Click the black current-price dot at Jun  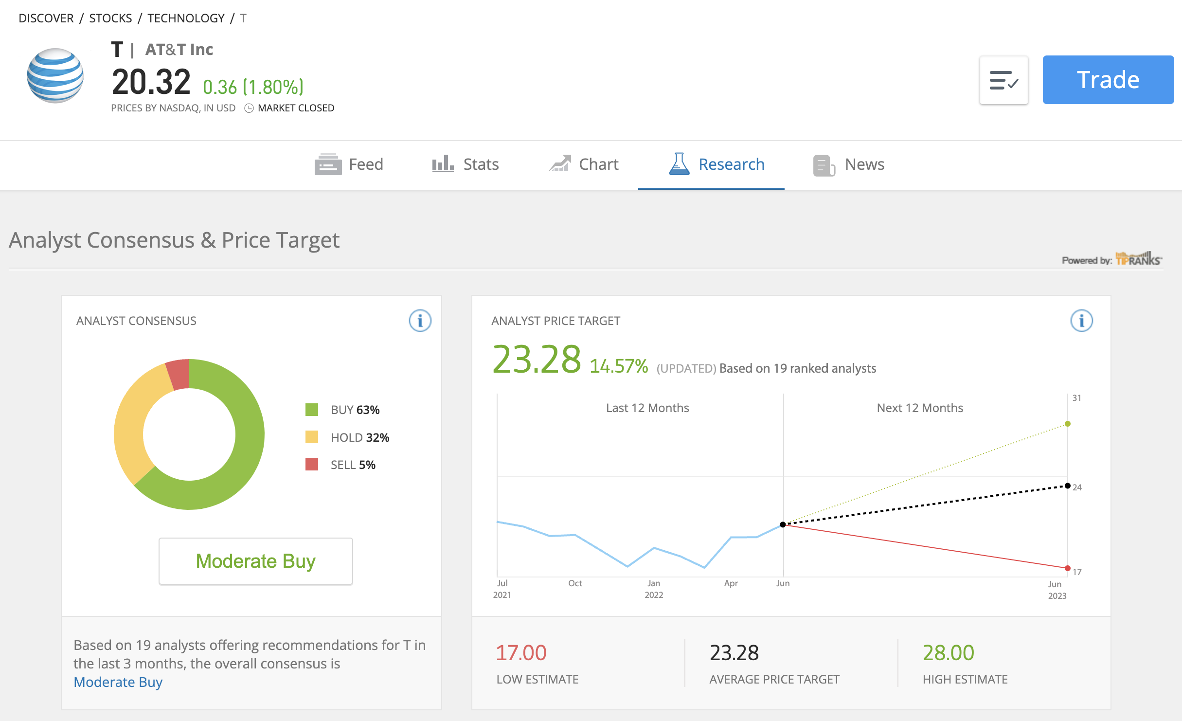coord(783,524)
